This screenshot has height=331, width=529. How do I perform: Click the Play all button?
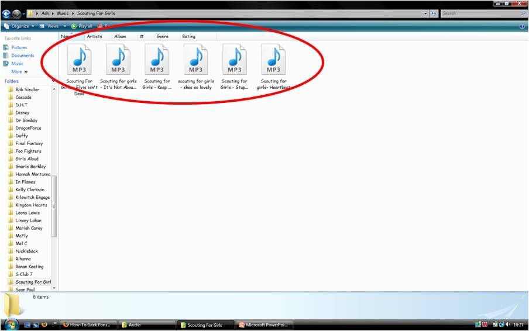point(82,26)
